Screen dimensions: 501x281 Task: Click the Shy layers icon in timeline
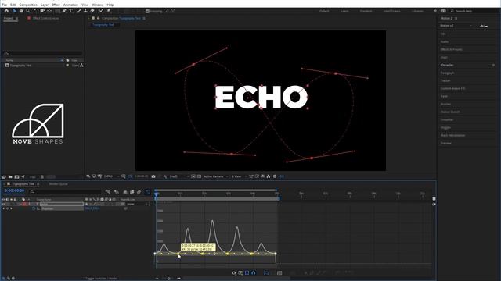coord(125,192)
